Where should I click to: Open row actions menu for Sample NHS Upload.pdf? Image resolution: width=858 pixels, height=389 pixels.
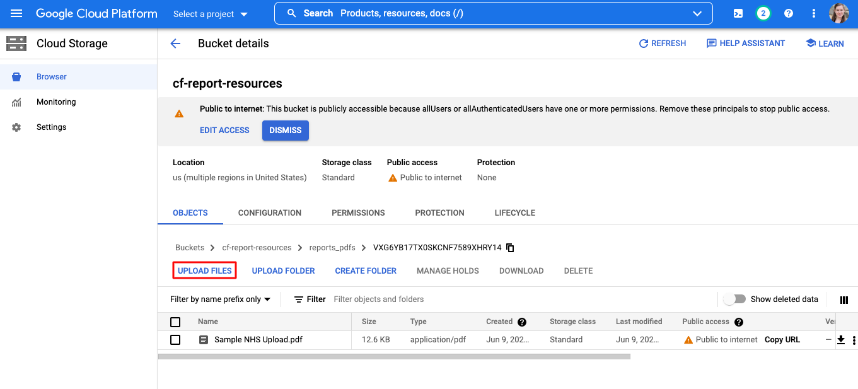tap(854, 340)
